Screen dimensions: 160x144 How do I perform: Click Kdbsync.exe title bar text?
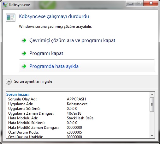tap(20, 5)
